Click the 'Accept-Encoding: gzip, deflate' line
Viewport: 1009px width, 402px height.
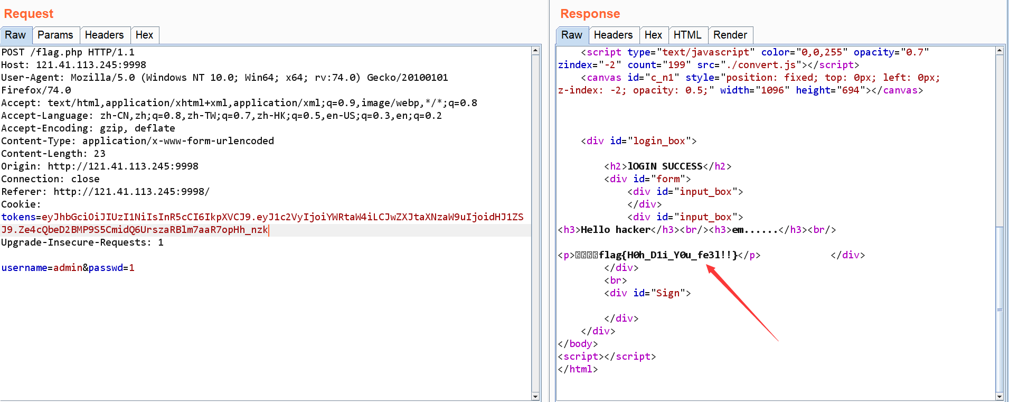click(x=88, y=128)
